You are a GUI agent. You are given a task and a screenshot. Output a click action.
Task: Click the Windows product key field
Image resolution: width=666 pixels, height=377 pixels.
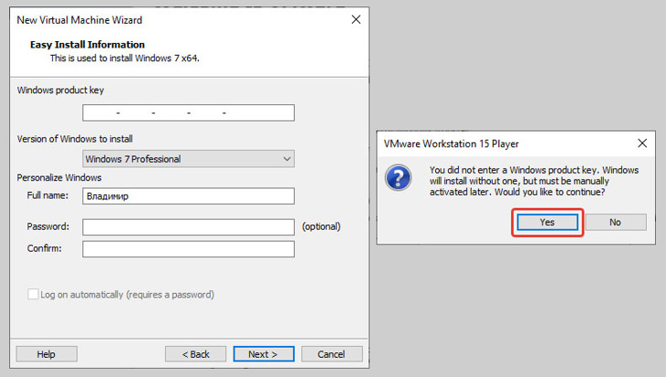(x=188, y=112)
